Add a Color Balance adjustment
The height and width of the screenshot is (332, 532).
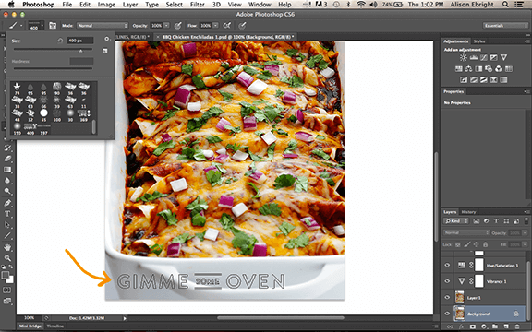point(468,69)
